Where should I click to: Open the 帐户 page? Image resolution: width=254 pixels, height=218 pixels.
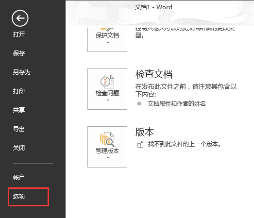click(19, 177)
